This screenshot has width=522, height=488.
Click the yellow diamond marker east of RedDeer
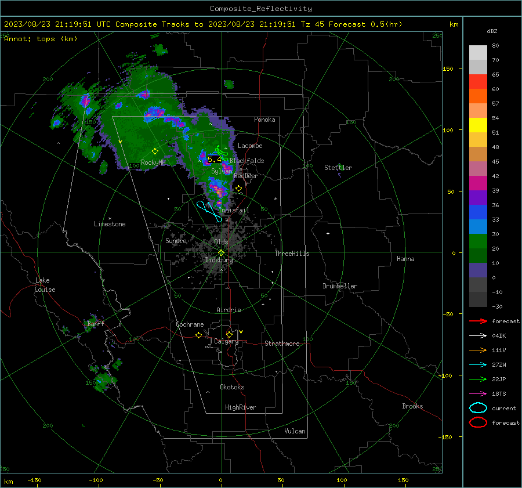coord(238,188)
